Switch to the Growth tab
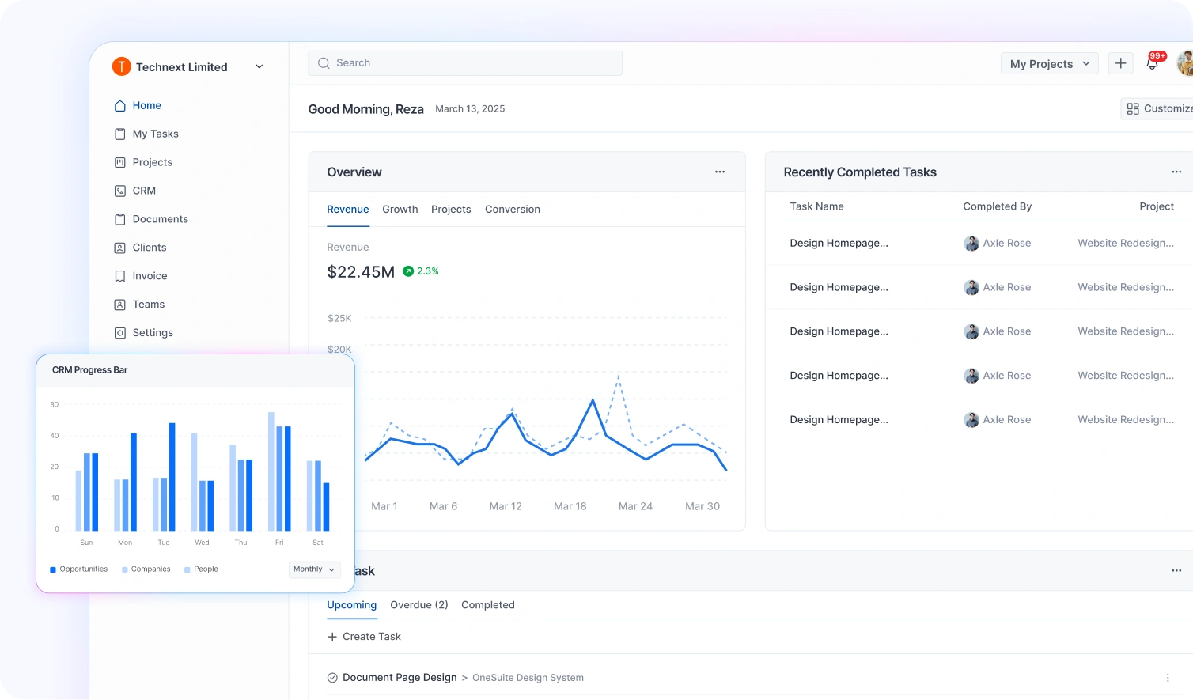This screenshot has width=1193, height=700. [x=400, y=210]
